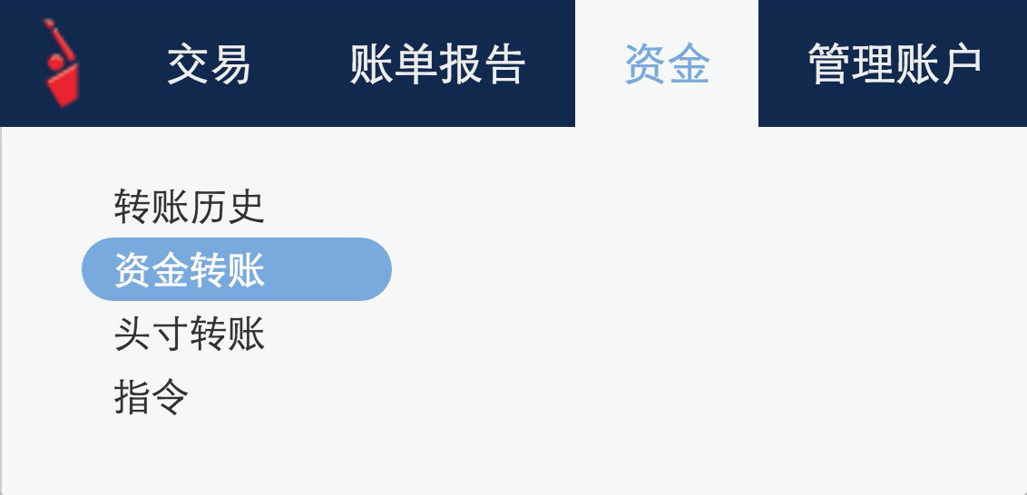1027x495 pixels.
Task: Click the blue 资金 header label
Action: point(668,64)
